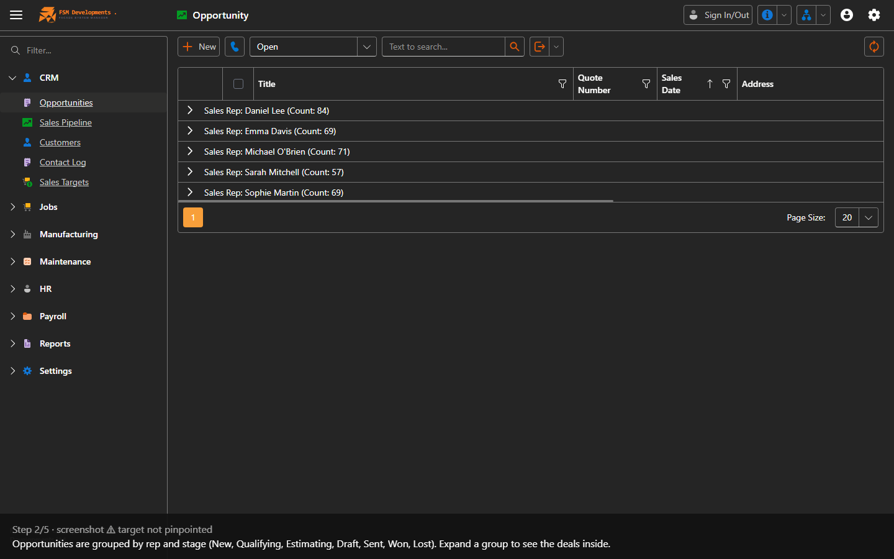Open the Open status dropdown
This screenshot has height=559, width=894.
click(x=313, y=47)
